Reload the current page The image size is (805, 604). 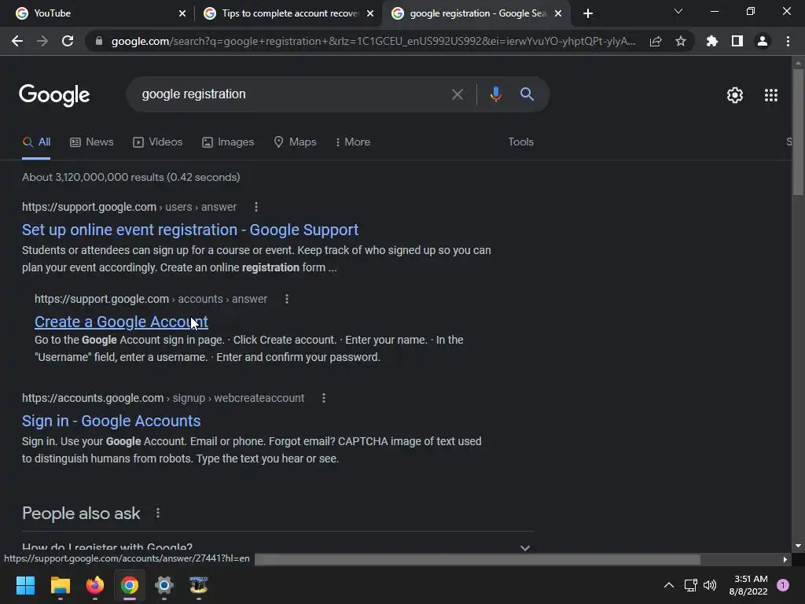tap(68, 41)
